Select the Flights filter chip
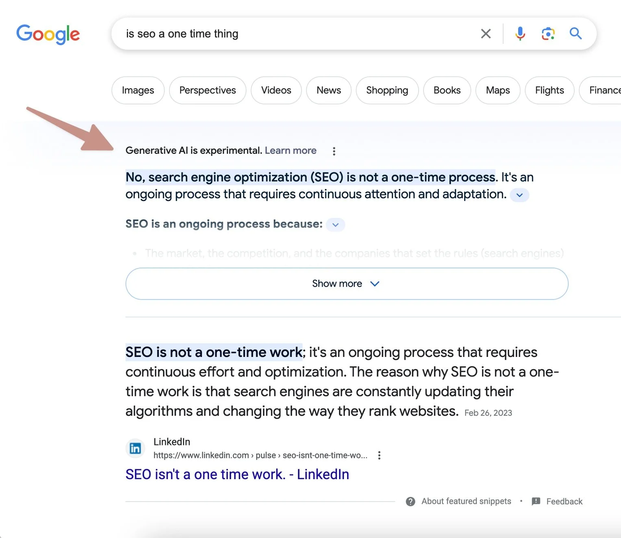The height and width of the screenshot is (538, 621). (549, 90)
